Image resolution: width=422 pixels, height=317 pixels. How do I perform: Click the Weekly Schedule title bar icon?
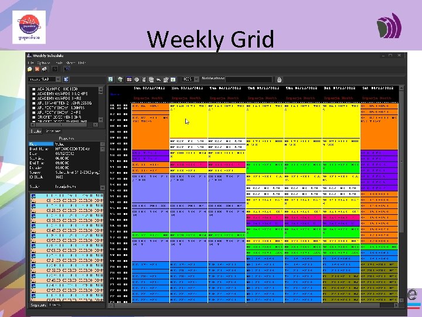(29, 56)
